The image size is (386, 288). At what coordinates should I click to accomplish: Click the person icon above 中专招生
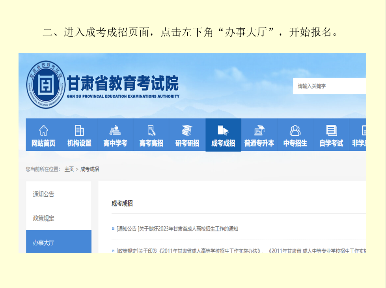tap(295, 130)
